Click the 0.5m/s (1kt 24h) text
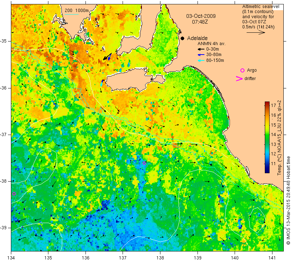Viewport: 291px width, 262px height. point(258,27)
